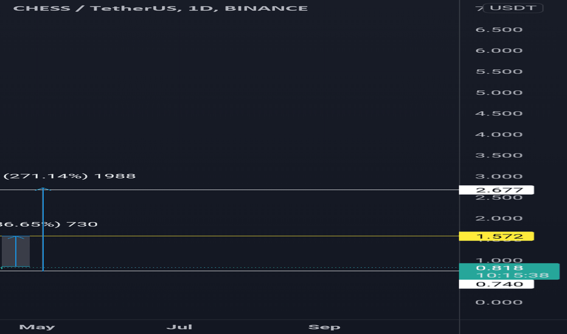
Task: Click the tall blue price range arrow
Action: [x=43, y=230]
